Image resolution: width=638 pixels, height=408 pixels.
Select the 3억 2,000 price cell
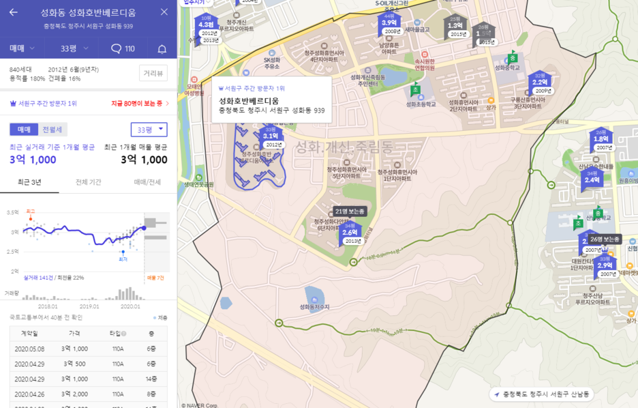[74, 394]
